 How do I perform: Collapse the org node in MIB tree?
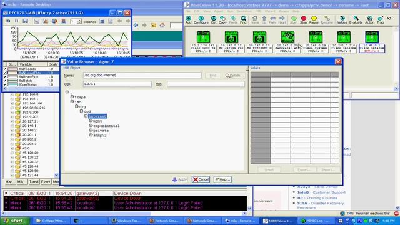(76, 106)
